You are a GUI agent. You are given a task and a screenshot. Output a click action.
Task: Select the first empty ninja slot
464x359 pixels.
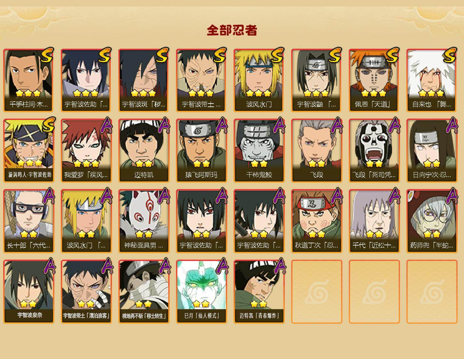tap(316, 291)
